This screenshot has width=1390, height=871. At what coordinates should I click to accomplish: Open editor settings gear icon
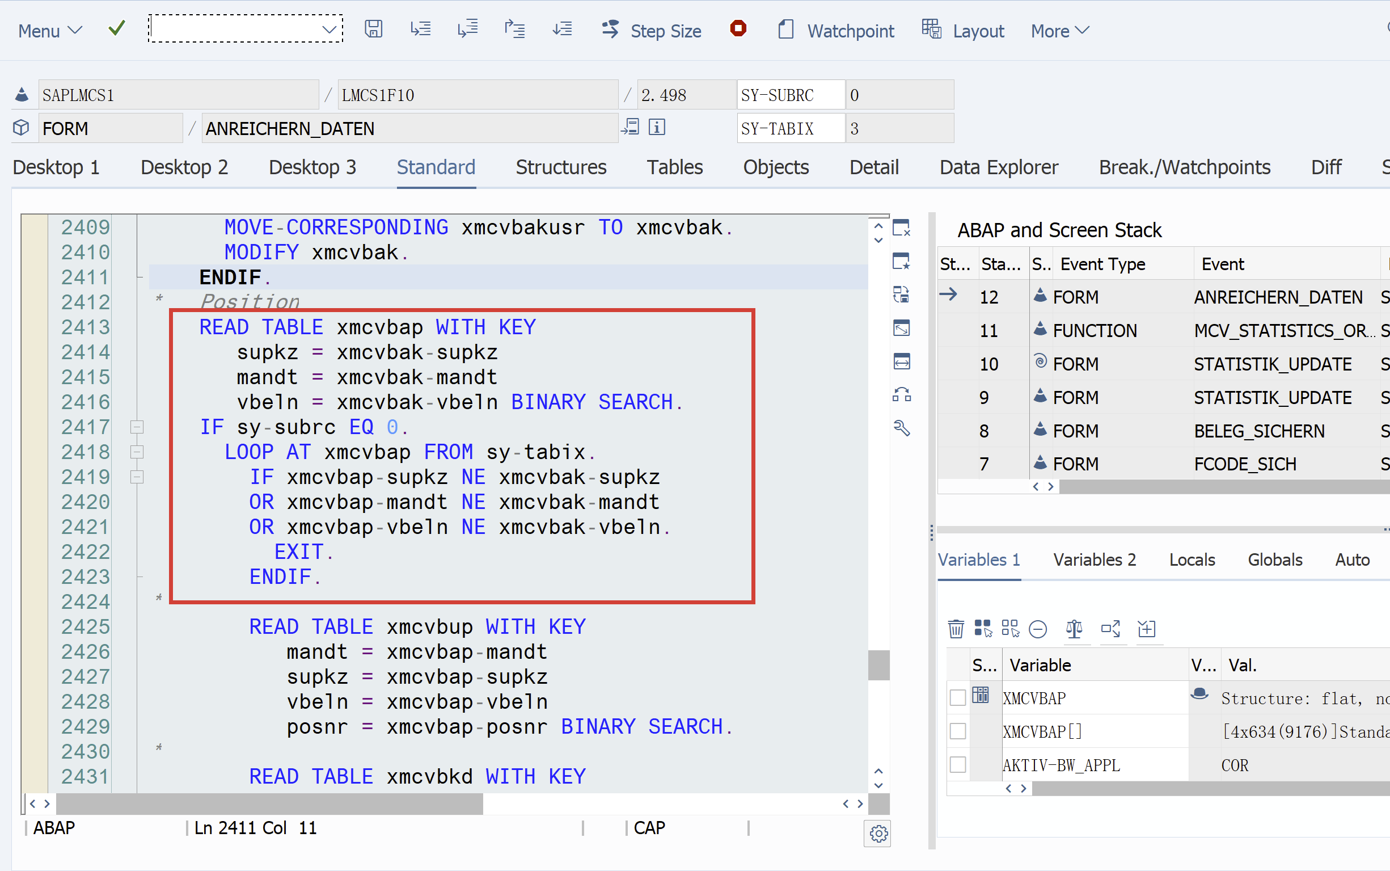878,834
